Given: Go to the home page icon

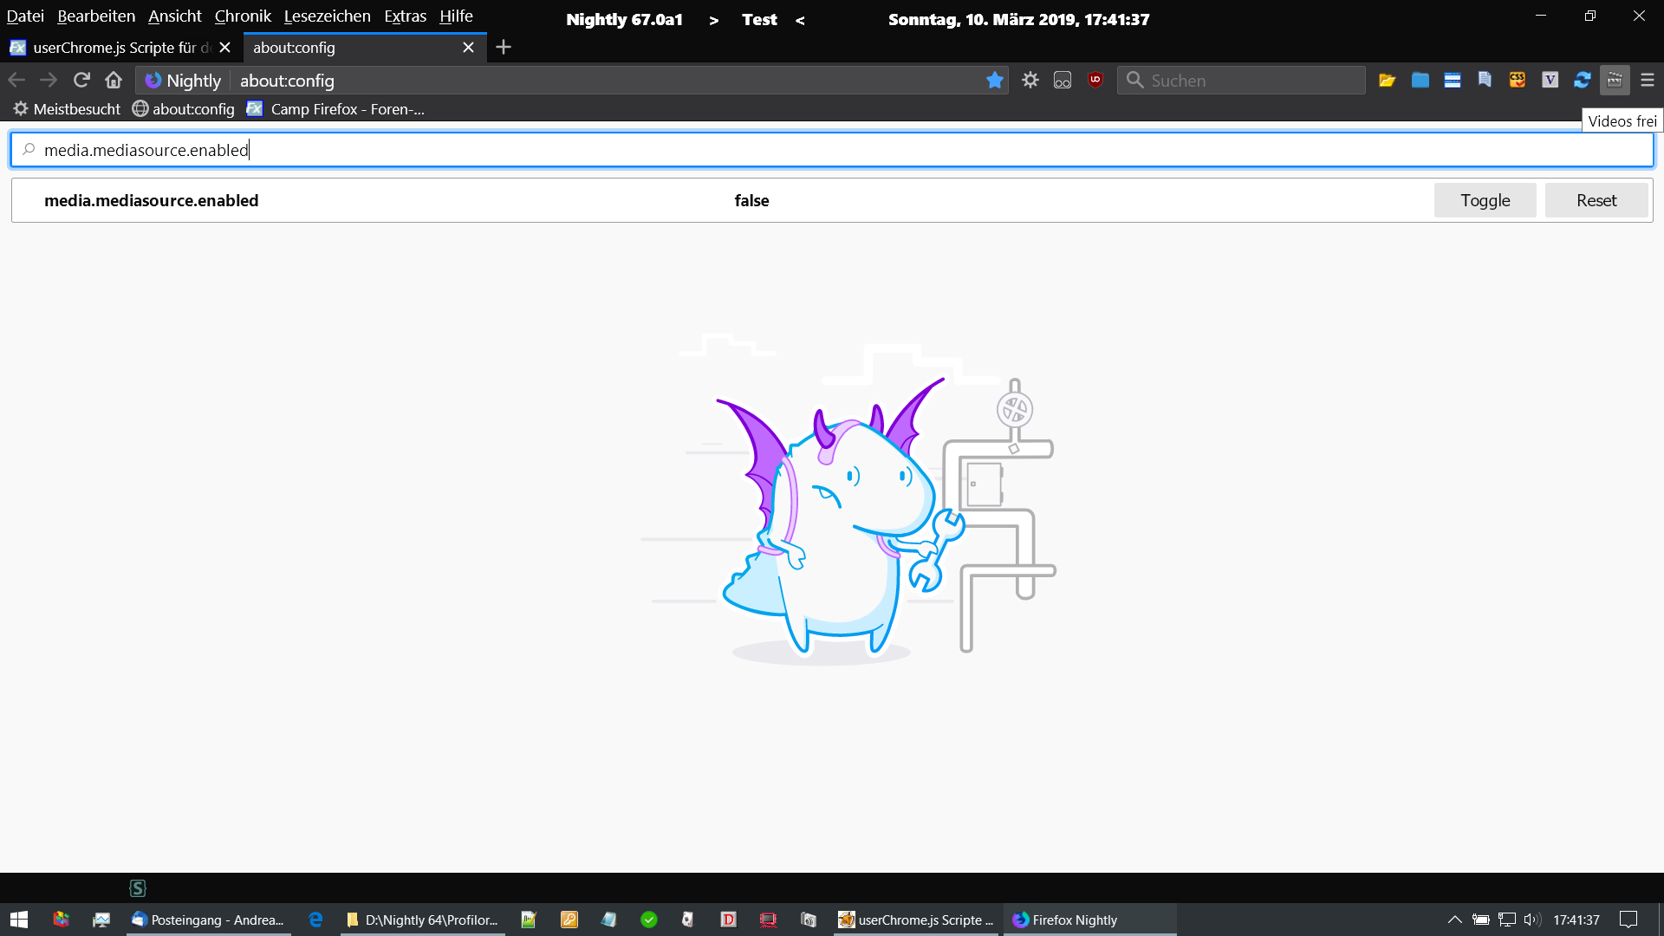Looking at the screenshot, I should (x=114, y=80).
